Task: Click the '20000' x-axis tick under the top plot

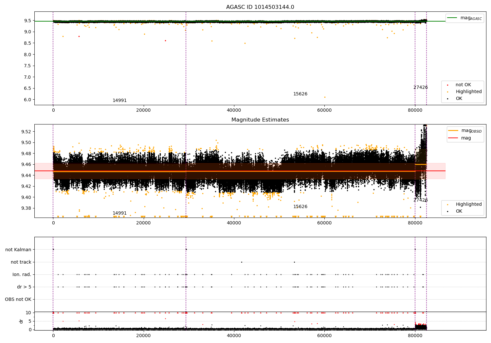Action: (x=143, y=110)
